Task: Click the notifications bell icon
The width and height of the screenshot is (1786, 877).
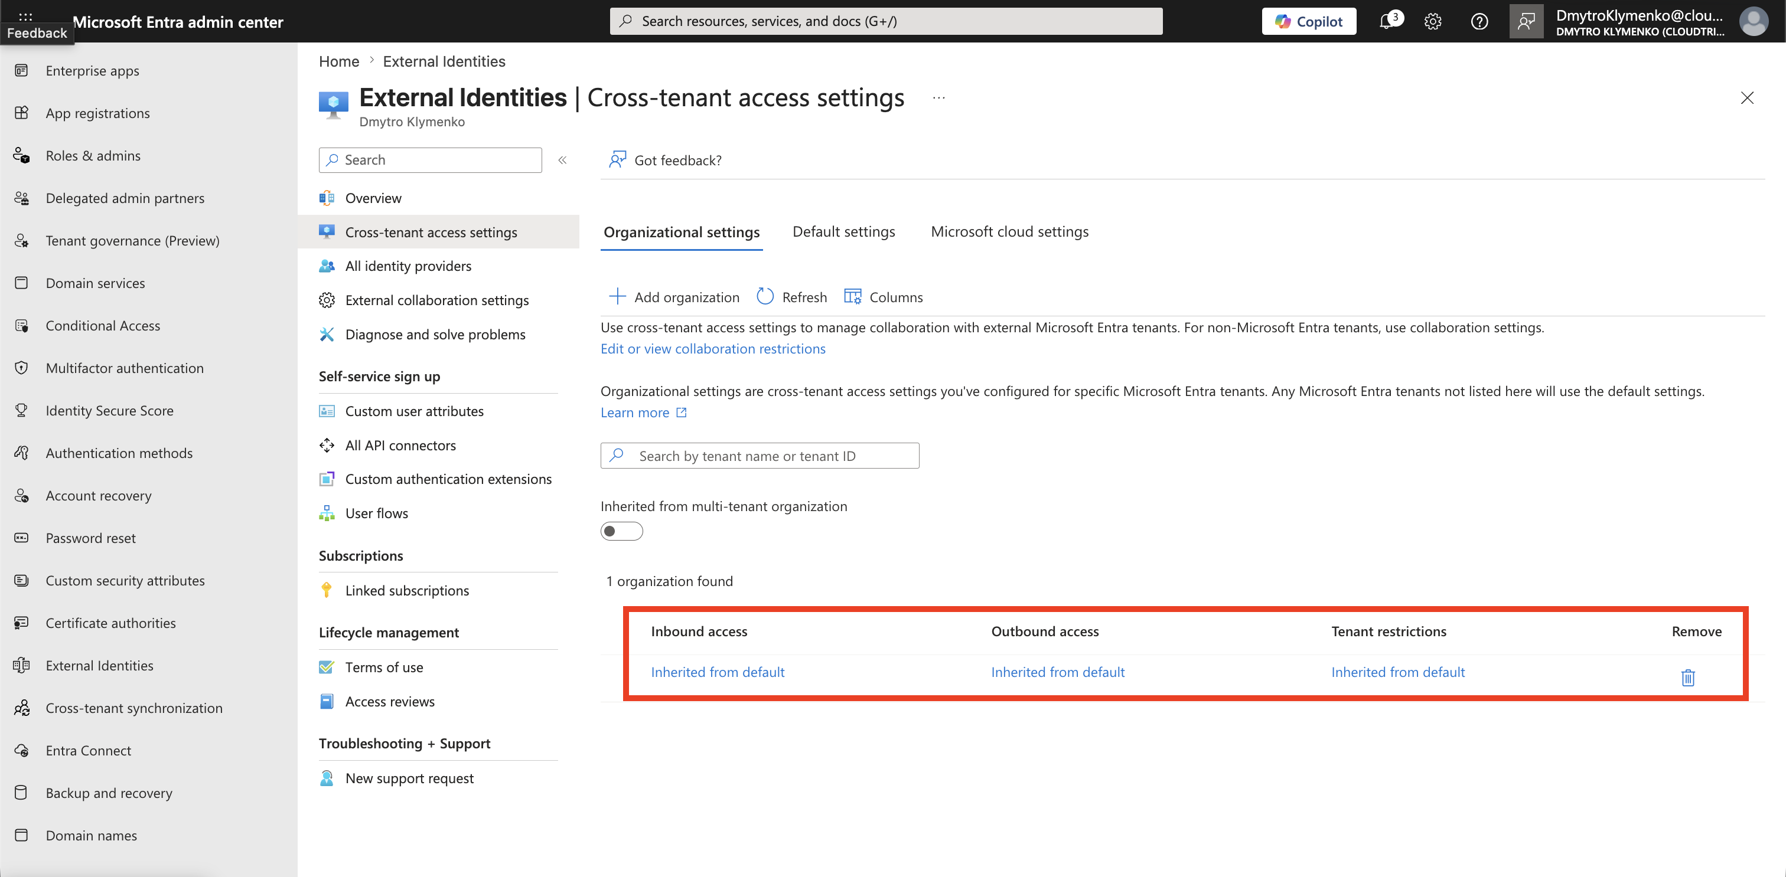Action: pos(1387,21)
